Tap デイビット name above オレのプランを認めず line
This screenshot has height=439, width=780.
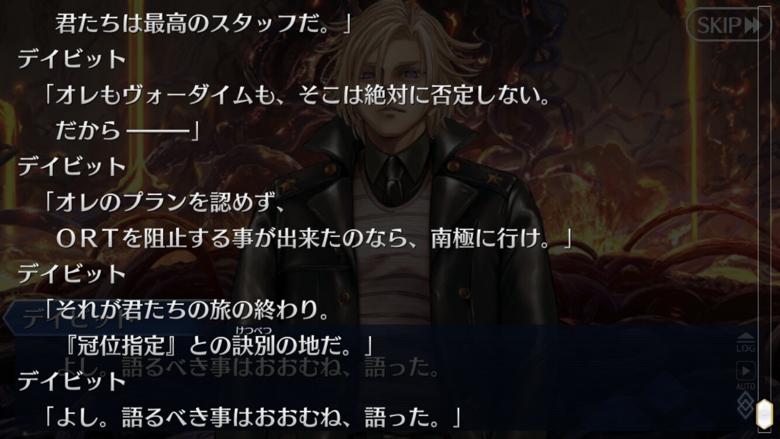pos(72,167)
